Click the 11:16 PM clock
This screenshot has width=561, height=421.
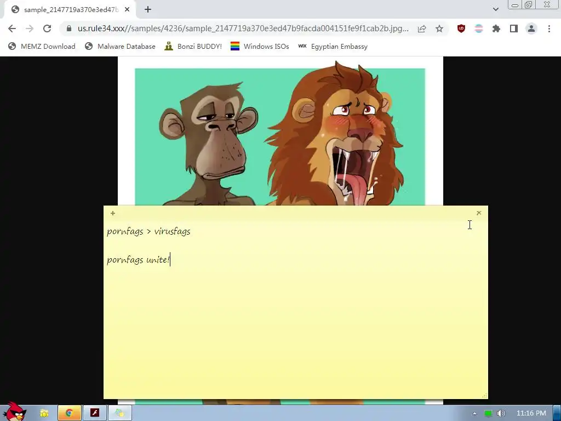pos(531,413)
